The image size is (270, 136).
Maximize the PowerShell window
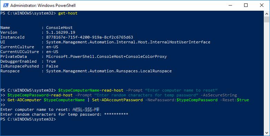pos(246,5)
